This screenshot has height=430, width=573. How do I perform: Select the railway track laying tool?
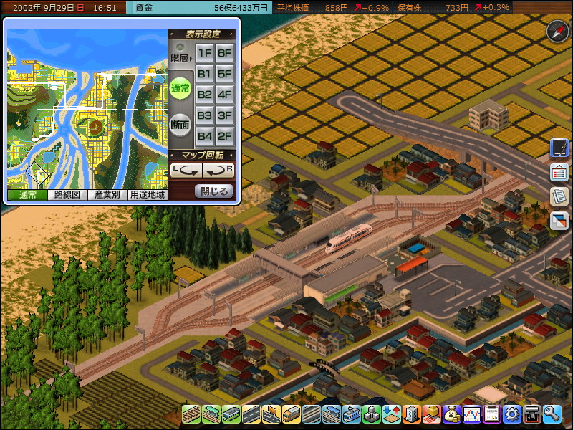191,414
